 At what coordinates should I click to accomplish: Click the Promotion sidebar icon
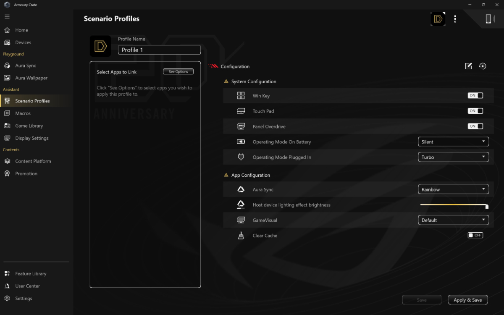point(7,173)
